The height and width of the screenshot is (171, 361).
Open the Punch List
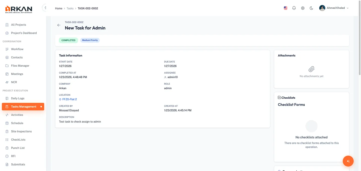(18, 148)
